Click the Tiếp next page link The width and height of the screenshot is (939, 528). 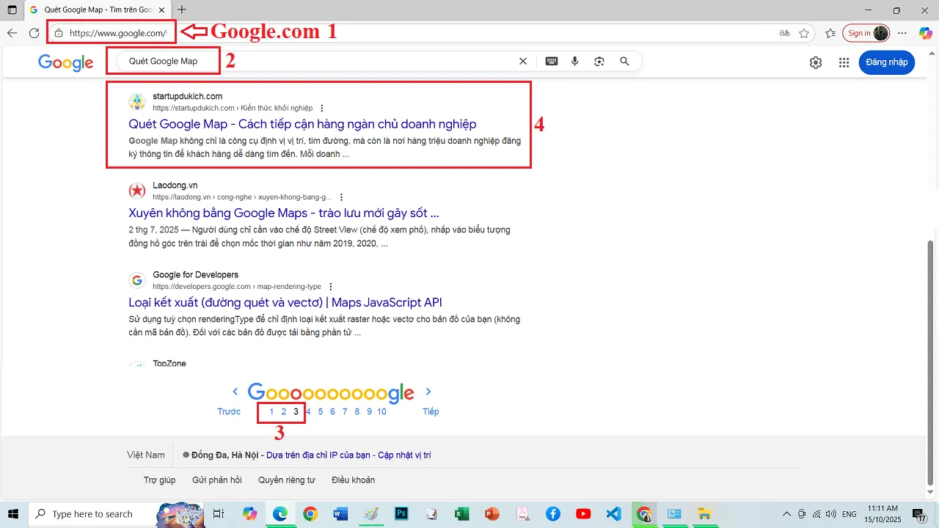(431, 411)
